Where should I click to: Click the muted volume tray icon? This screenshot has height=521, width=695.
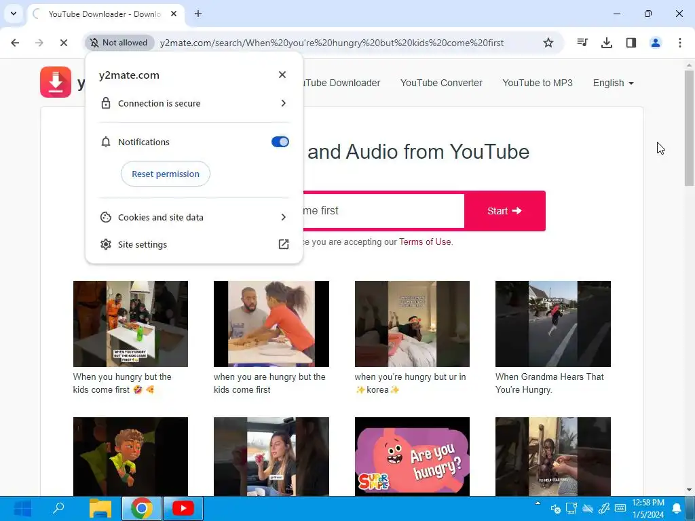[555, 509]
